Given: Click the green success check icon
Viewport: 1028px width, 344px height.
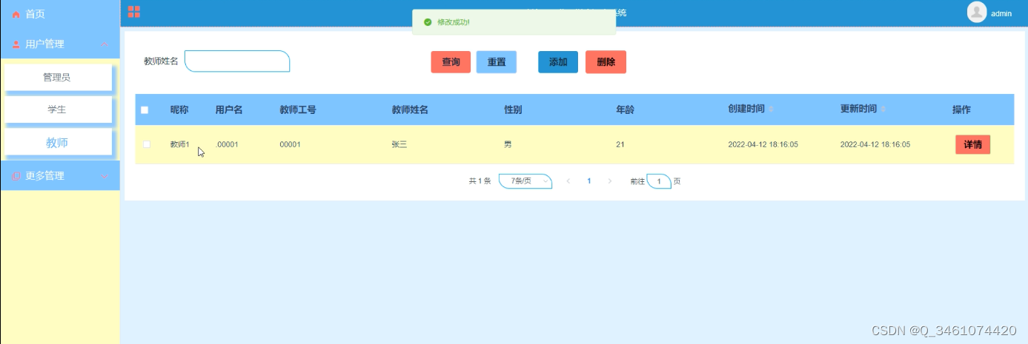Looking at the screenshot, I should pyautogui.click(x=428, y=22).
